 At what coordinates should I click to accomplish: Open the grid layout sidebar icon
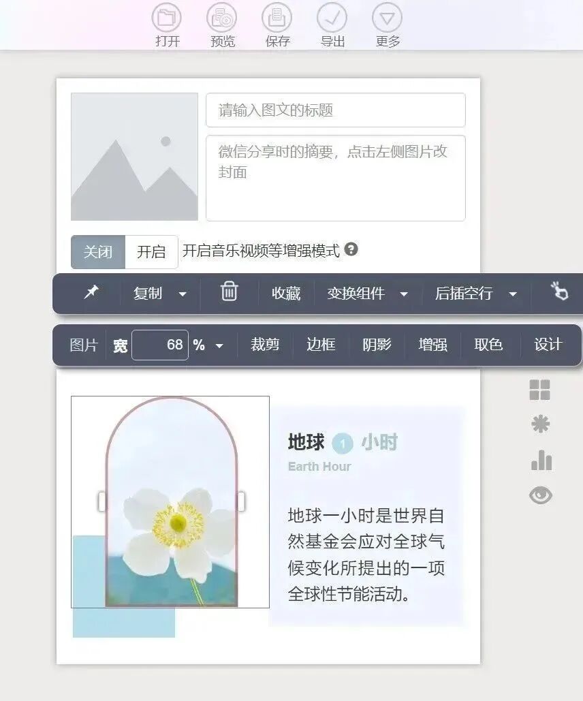point(539,390)
